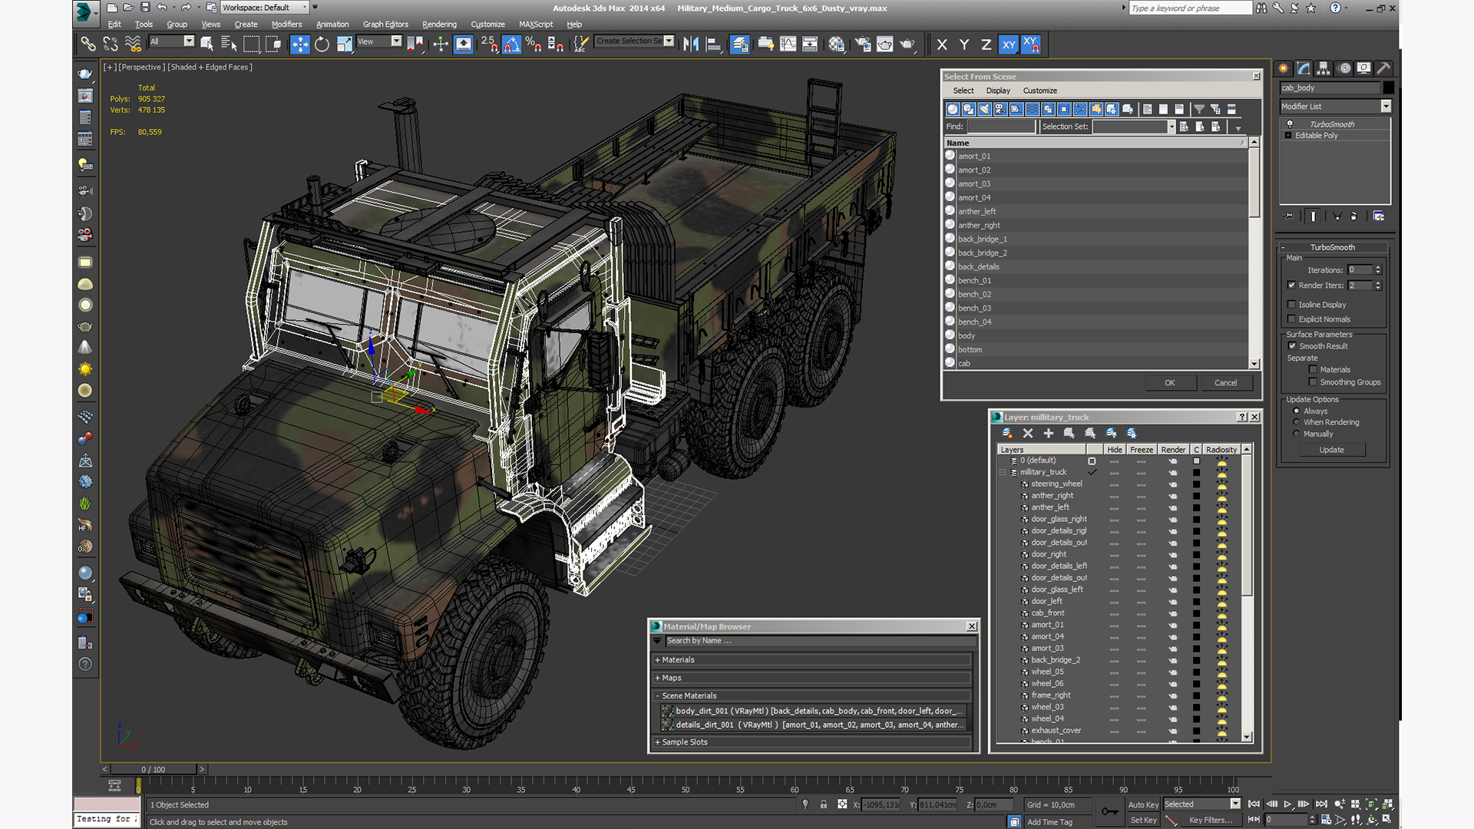Open the Key Filters button
The image size is (1474, 829).
click(x=1211, y=820)
